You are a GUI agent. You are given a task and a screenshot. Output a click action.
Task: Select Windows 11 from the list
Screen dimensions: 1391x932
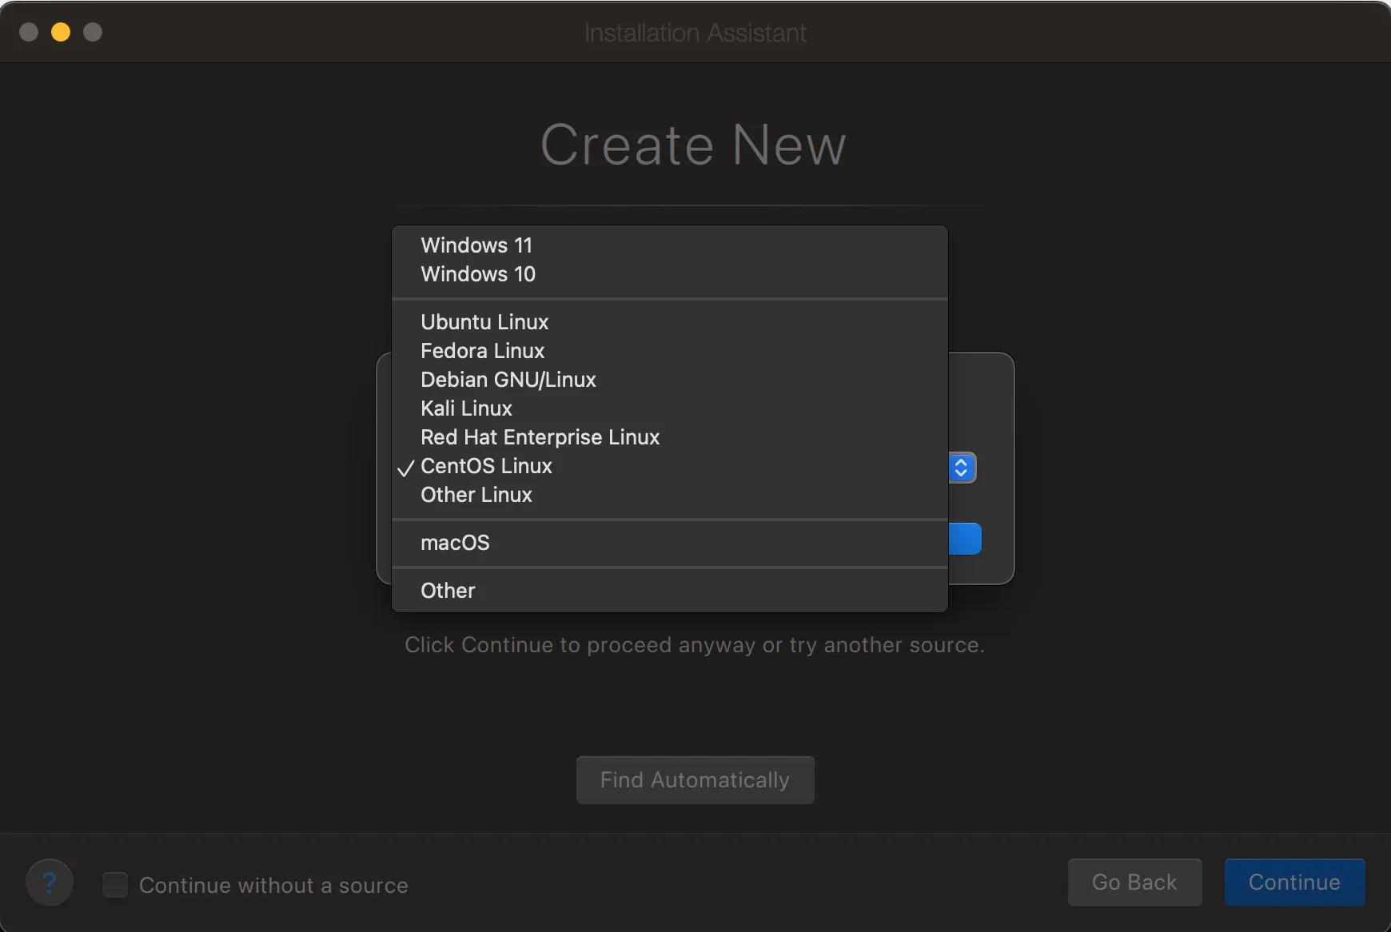(476, 245)
